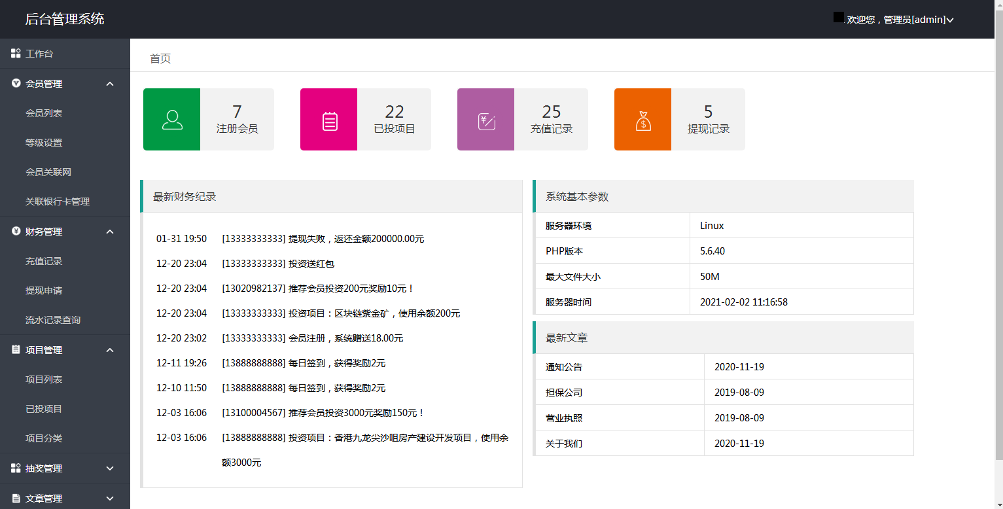
Task: Open the 管理员[admin] account dropdown
Action: click(x=898, y=19)
